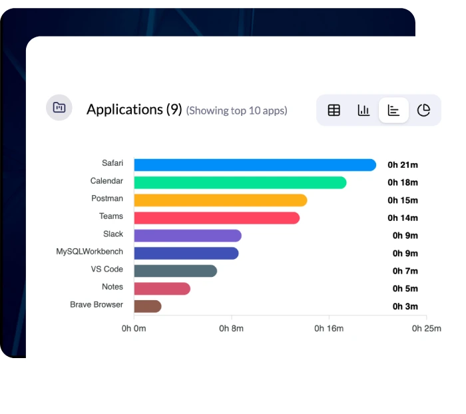Click the 0h 16m axis tick
This screenshot has height=414, width=466.
click(329, 328)
